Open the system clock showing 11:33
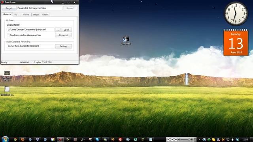This screenshot has width=253, height=142. pos(245,139)
